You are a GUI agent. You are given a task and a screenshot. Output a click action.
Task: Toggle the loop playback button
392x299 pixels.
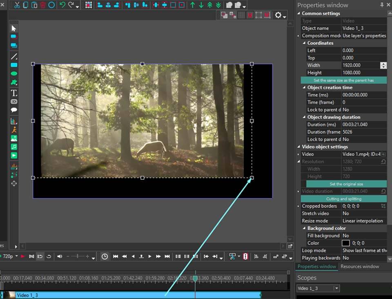(x=49, y=256)
